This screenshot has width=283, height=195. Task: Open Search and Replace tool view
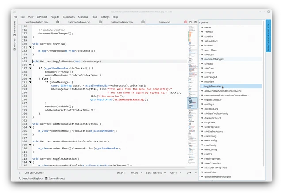point(31,178)
